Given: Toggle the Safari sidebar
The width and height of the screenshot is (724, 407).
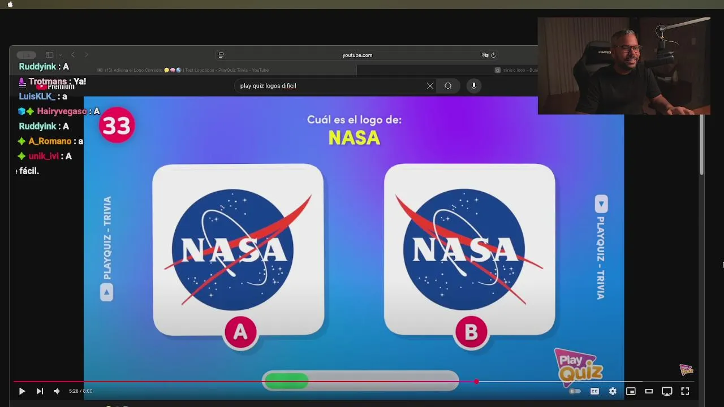Looking at the screenshot, I should pos(49,55).
